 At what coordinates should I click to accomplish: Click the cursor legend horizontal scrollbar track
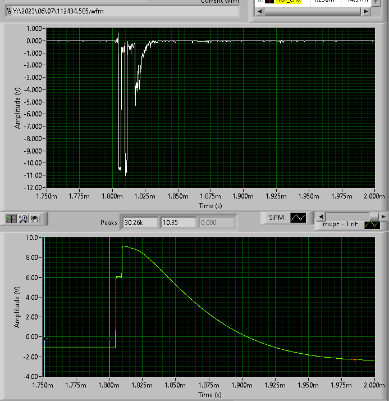(313, 11)
